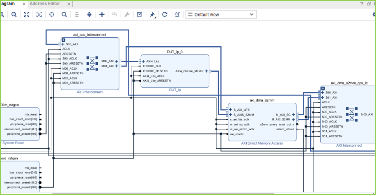Expand the AXI4_Lite interface on DUT_ip_0
The image size is (376, 195).
click(x=143, y=61)
